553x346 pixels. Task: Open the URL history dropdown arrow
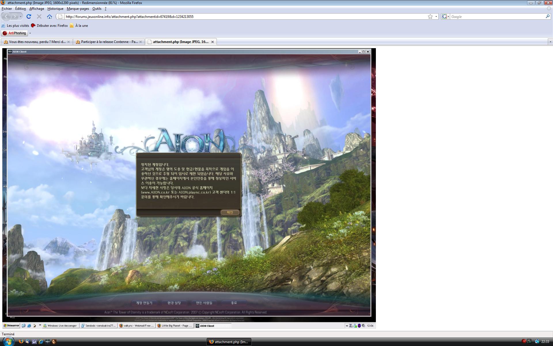pyautogui.click(x=436, y=16)
